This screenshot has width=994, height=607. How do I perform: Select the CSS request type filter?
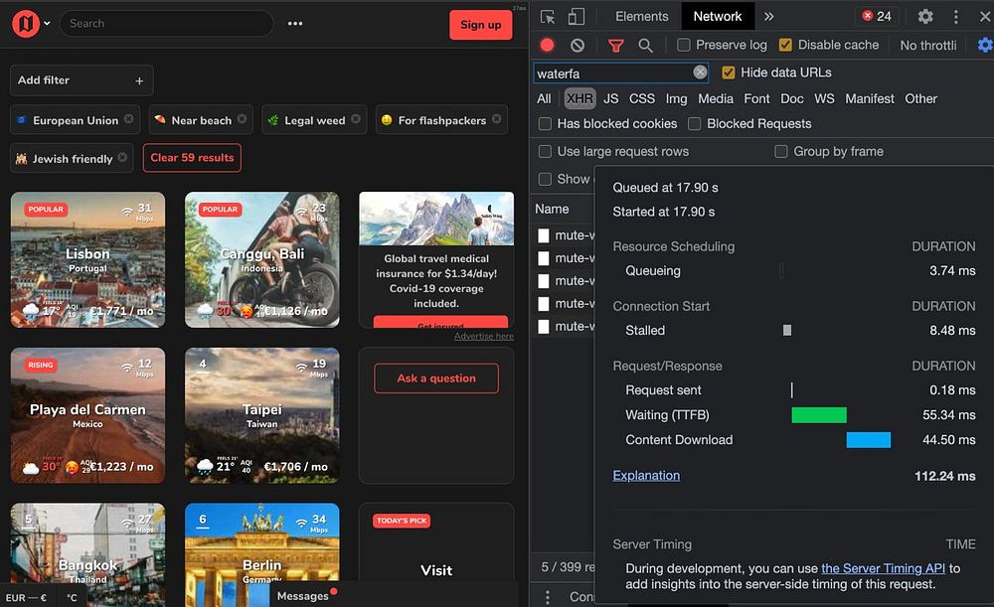pyautogui.click(x=641, y=98)
